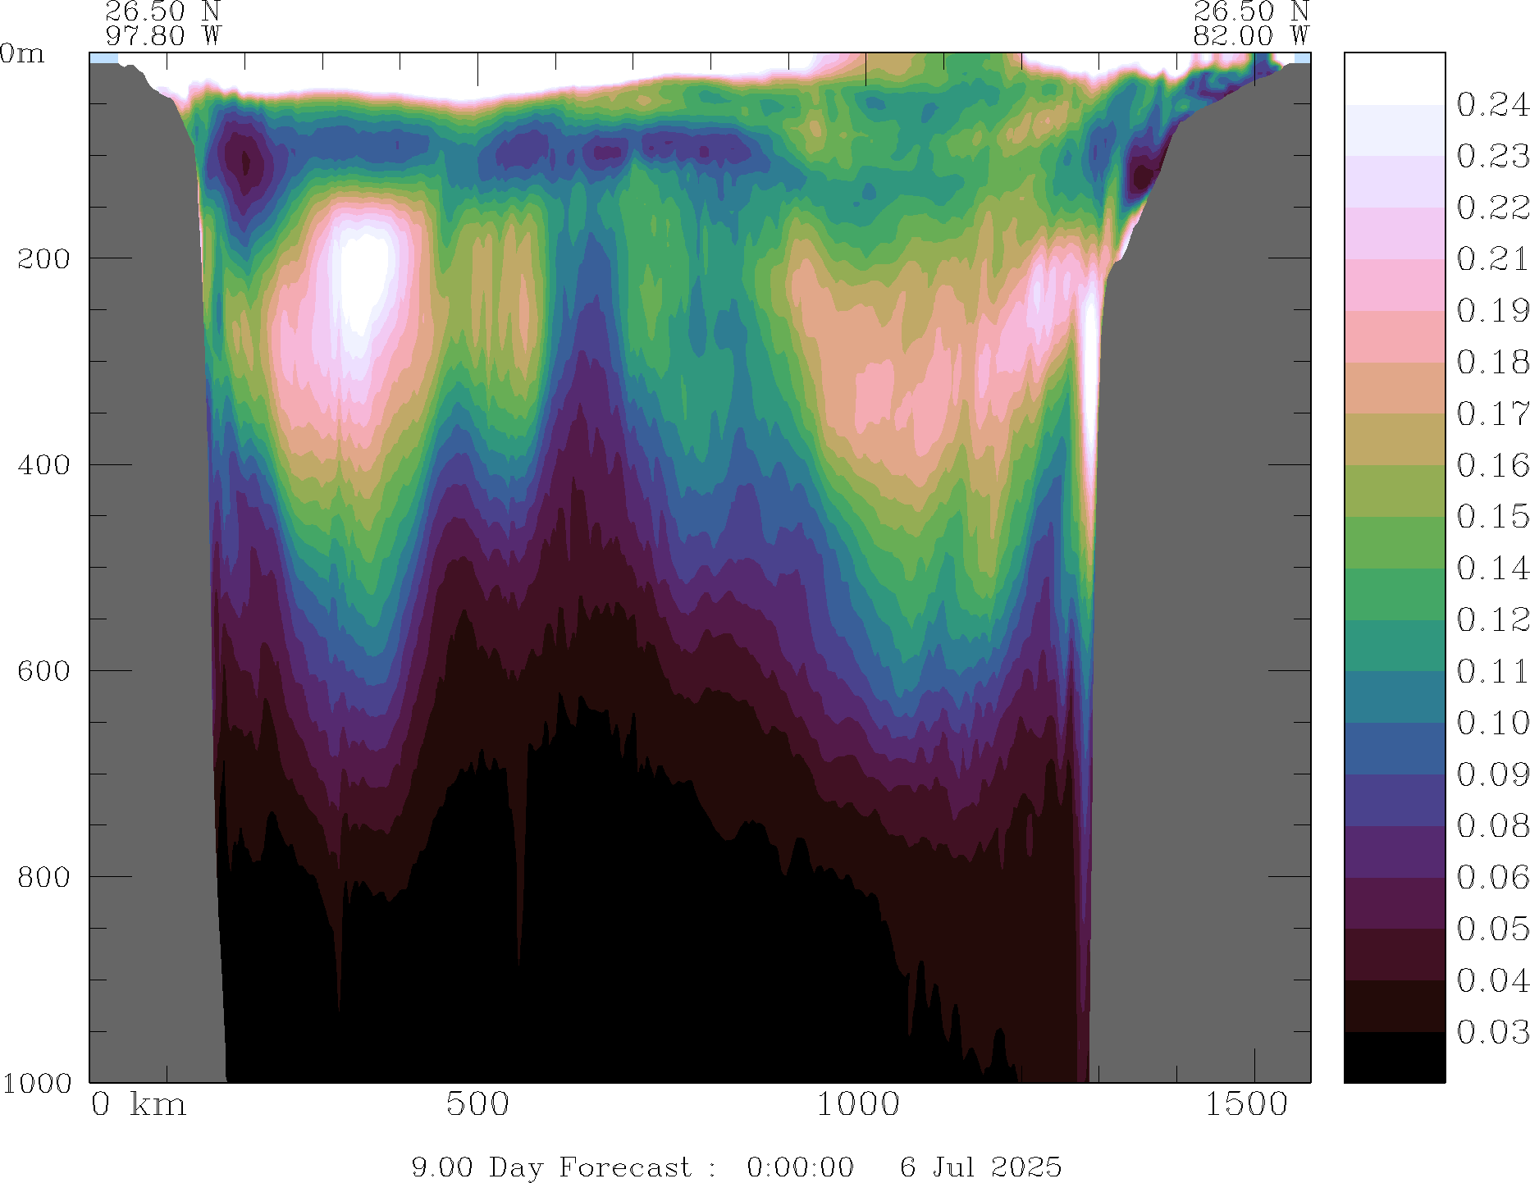
Task: Click the 97.80 W coordinate label
Action: 163,36
